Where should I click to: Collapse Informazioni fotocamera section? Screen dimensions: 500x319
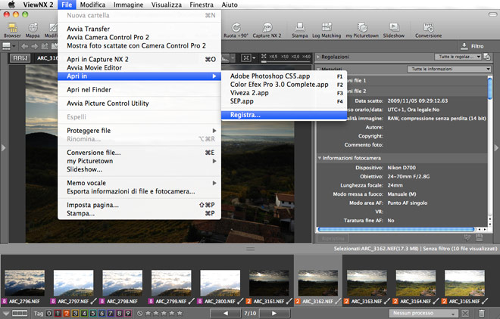click(x=320, y=158)
